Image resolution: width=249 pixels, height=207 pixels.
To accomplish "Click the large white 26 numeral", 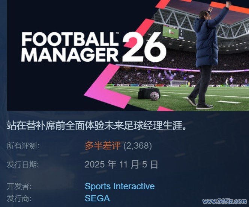I will 144,47.
